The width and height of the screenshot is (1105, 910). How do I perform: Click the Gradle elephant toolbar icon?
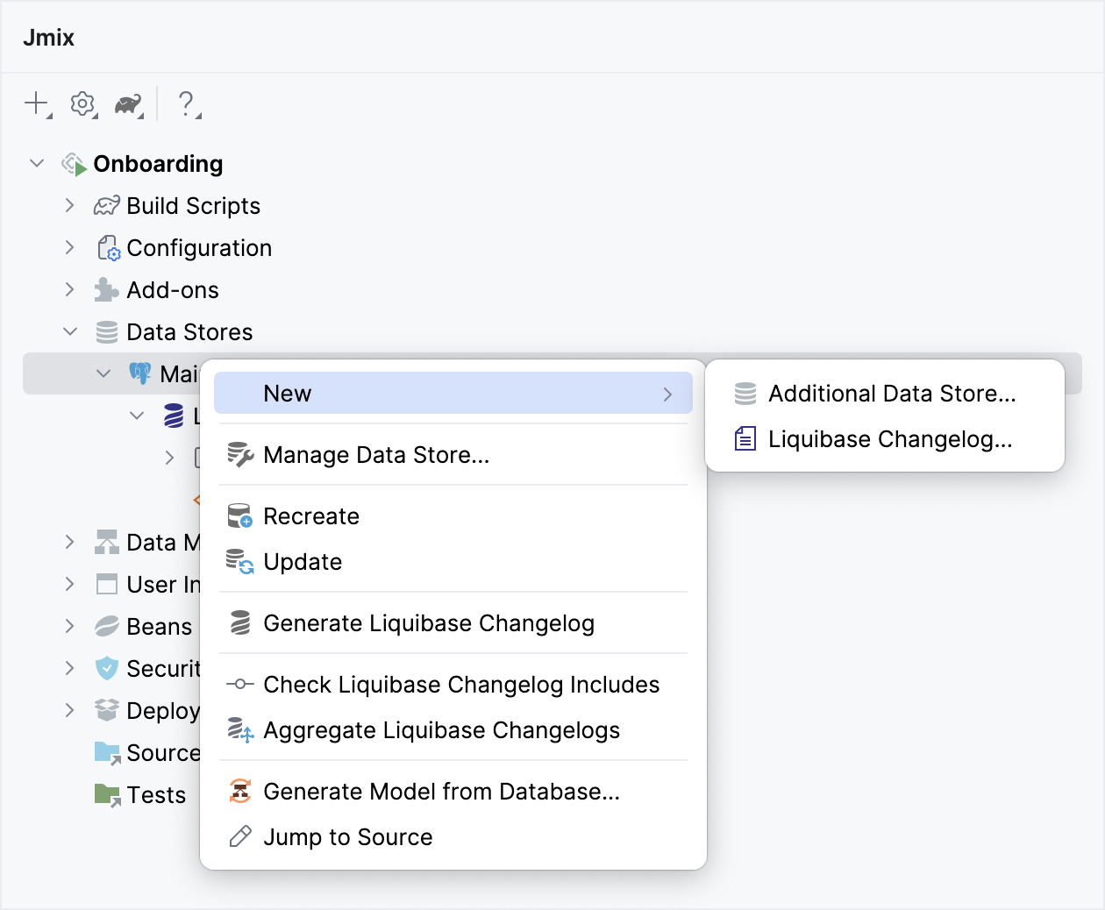coord(128,103)
